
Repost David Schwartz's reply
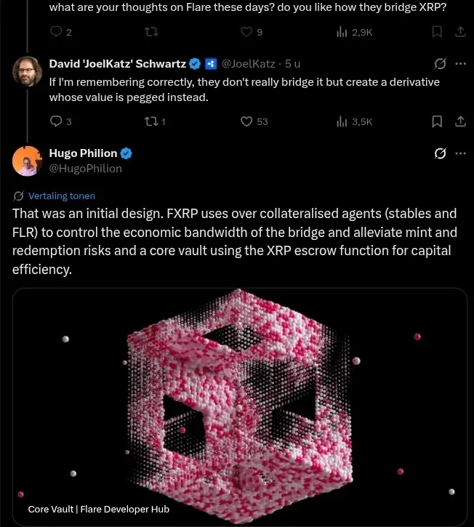155,121
